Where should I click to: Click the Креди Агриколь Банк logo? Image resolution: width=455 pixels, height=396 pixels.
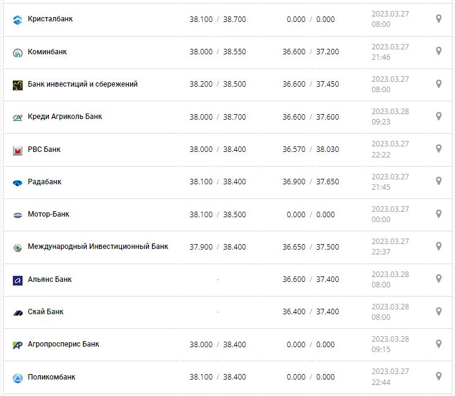click(17, 117)
